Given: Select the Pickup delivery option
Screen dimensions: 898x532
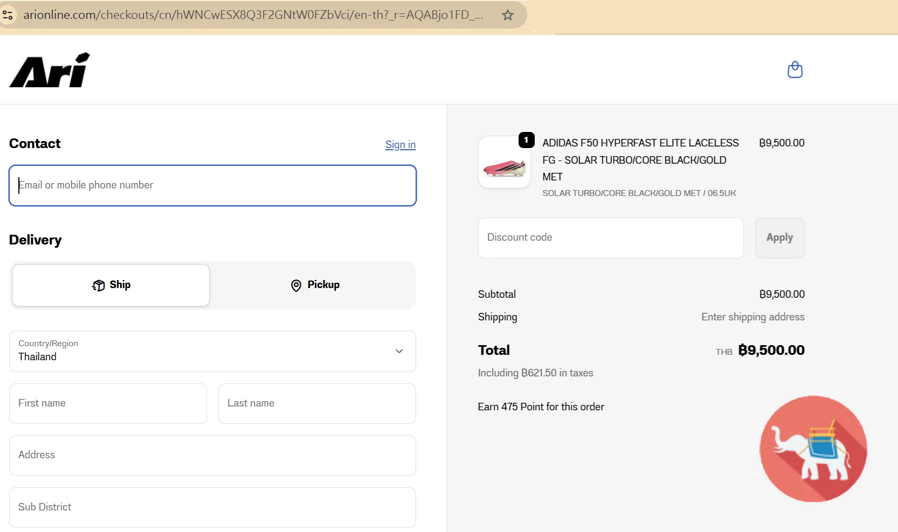Looking at the screenshot, I should tap(315, 285).
